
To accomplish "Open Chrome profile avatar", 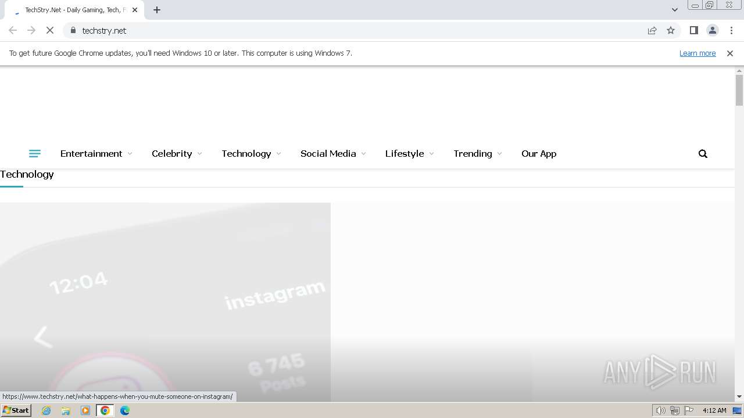I will click(712, 30).
